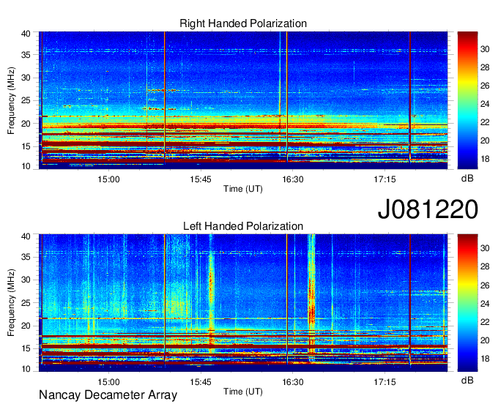Viewport: 498px width, 404px height.
Task: Click the 28 dB value on the upper color bar
Action: tap(485, 67)
